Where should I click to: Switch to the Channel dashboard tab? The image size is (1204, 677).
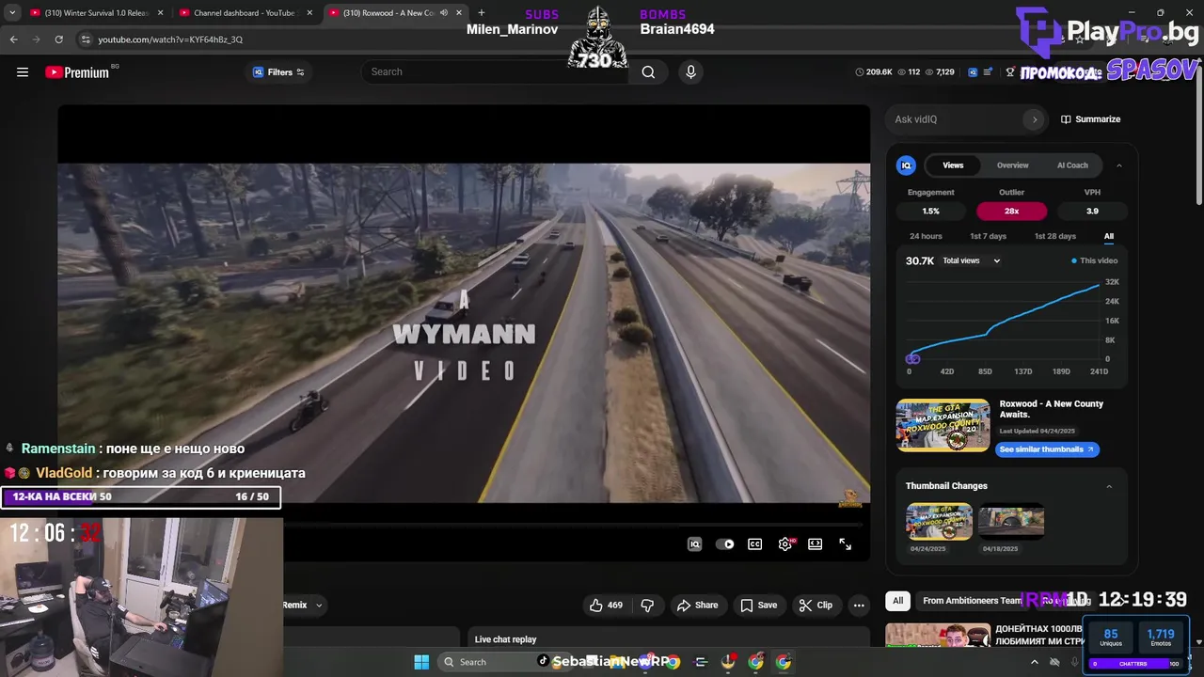(245, 13)
